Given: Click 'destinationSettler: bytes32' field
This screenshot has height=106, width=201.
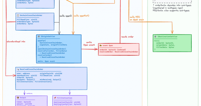Looking at the screenshot, I should click(68, 104).
